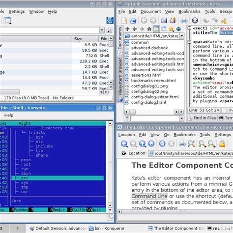Click Save (floppy) icon in Kate toolbar

pyautogui.click(x=164, y=21)
